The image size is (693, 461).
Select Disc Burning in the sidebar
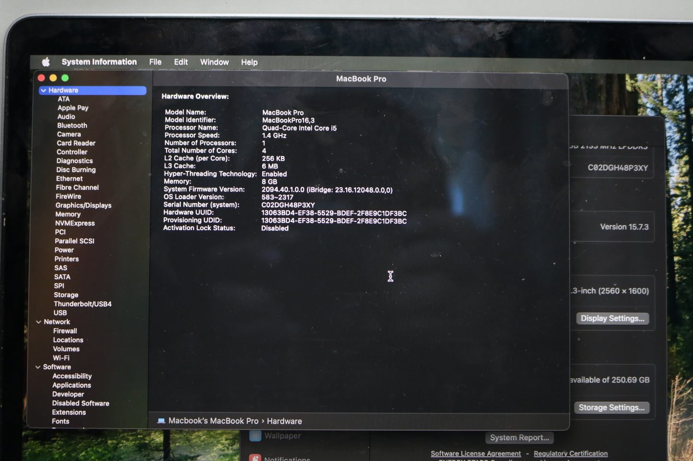coord(76,169)
